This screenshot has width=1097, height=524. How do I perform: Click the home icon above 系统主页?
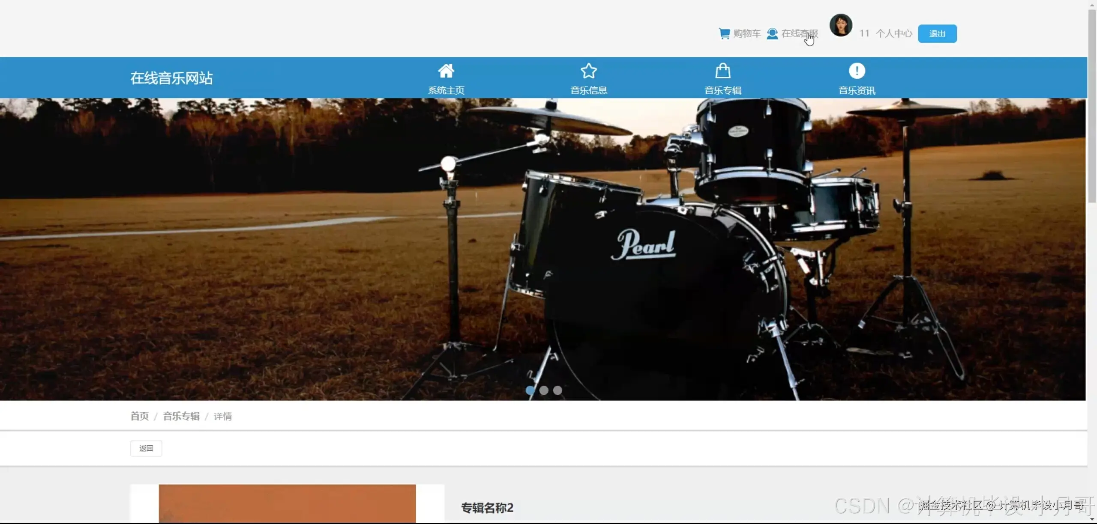coord(446,71)
